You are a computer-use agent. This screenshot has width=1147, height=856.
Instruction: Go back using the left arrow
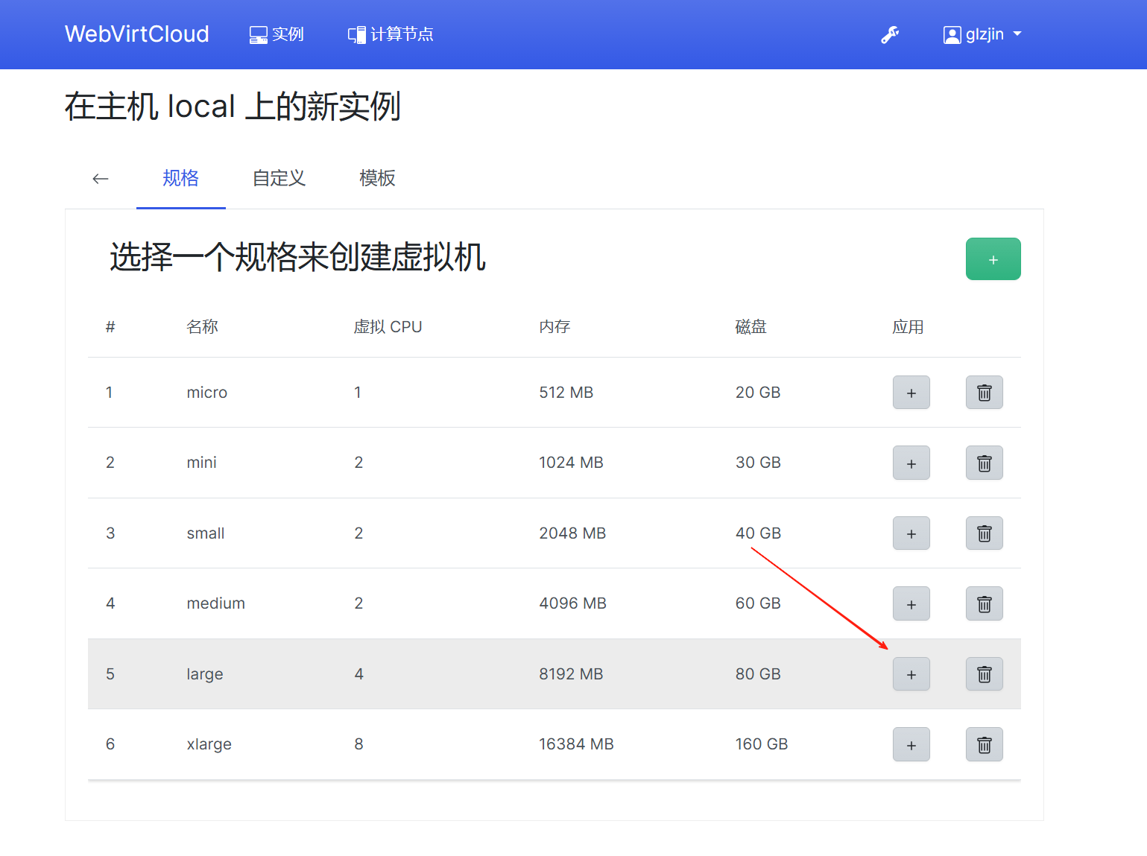click(101, 179)
